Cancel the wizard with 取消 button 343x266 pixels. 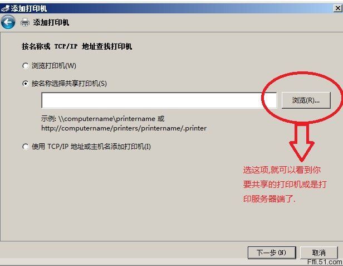click(318, 253)
